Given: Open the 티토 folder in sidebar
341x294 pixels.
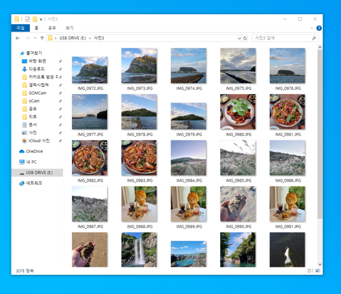Looking at the screenshot, I should pyautogui.click(x=33, y=116).
